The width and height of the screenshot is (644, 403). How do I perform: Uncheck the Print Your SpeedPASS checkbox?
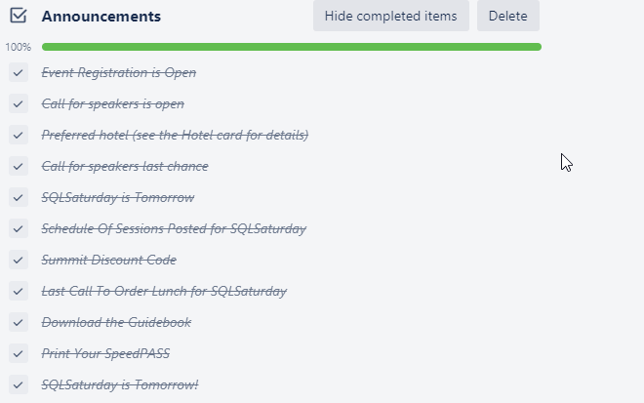click(19, 354)
